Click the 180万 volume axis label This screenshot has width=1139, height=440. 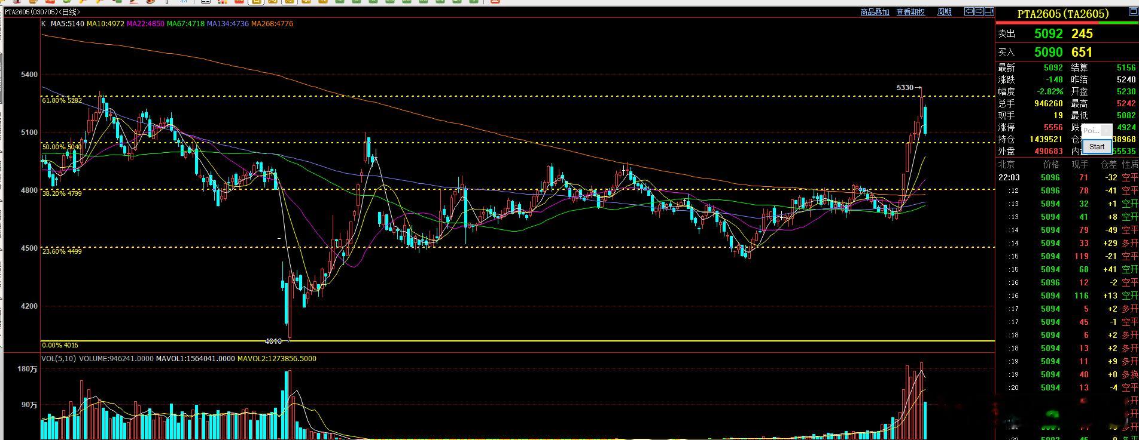28,370
